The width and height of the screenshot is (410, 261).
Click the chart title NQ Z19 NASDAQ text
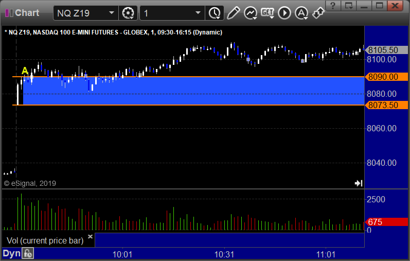[114, 32]
